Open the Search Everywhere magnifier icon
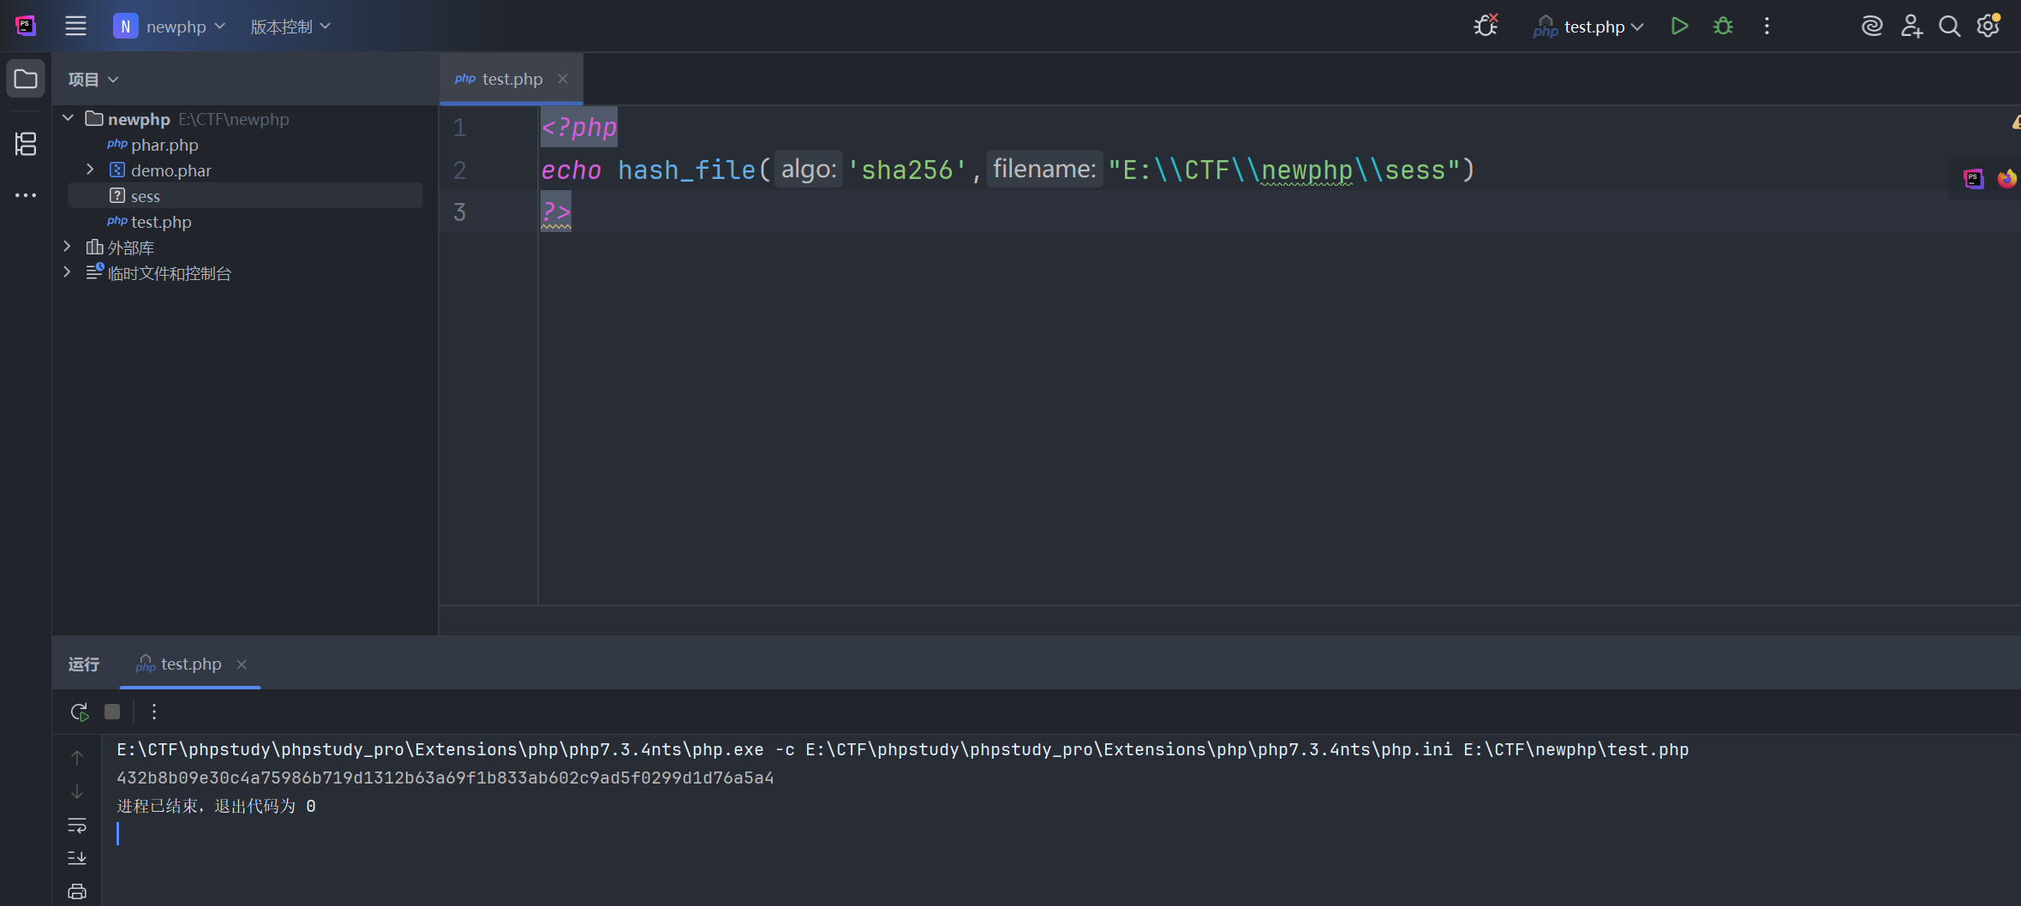 click(1949, 27)
